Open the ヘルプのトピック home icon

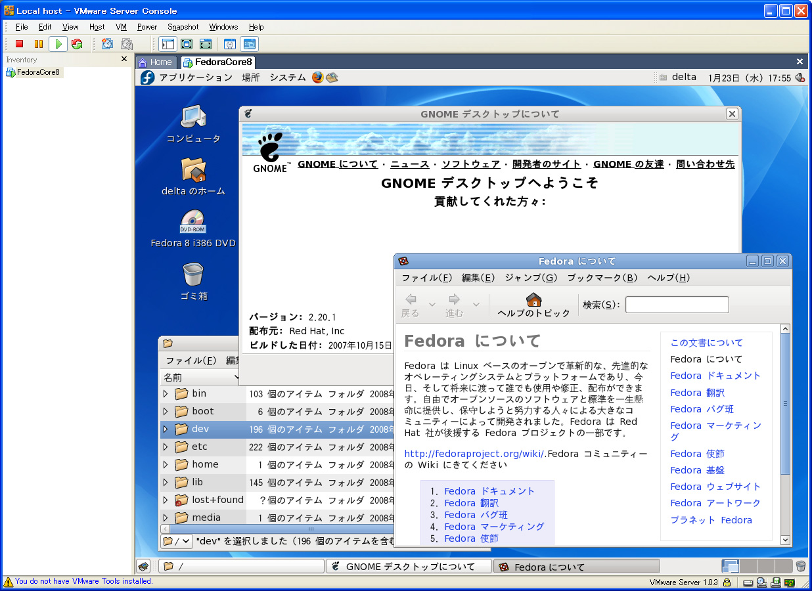(x=533, y=305)
